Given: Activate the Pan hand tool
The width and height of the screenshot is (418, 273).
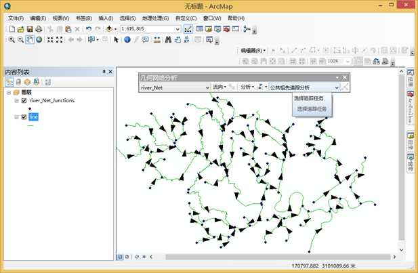Looking at the screenshot, I should click(30, 40).
